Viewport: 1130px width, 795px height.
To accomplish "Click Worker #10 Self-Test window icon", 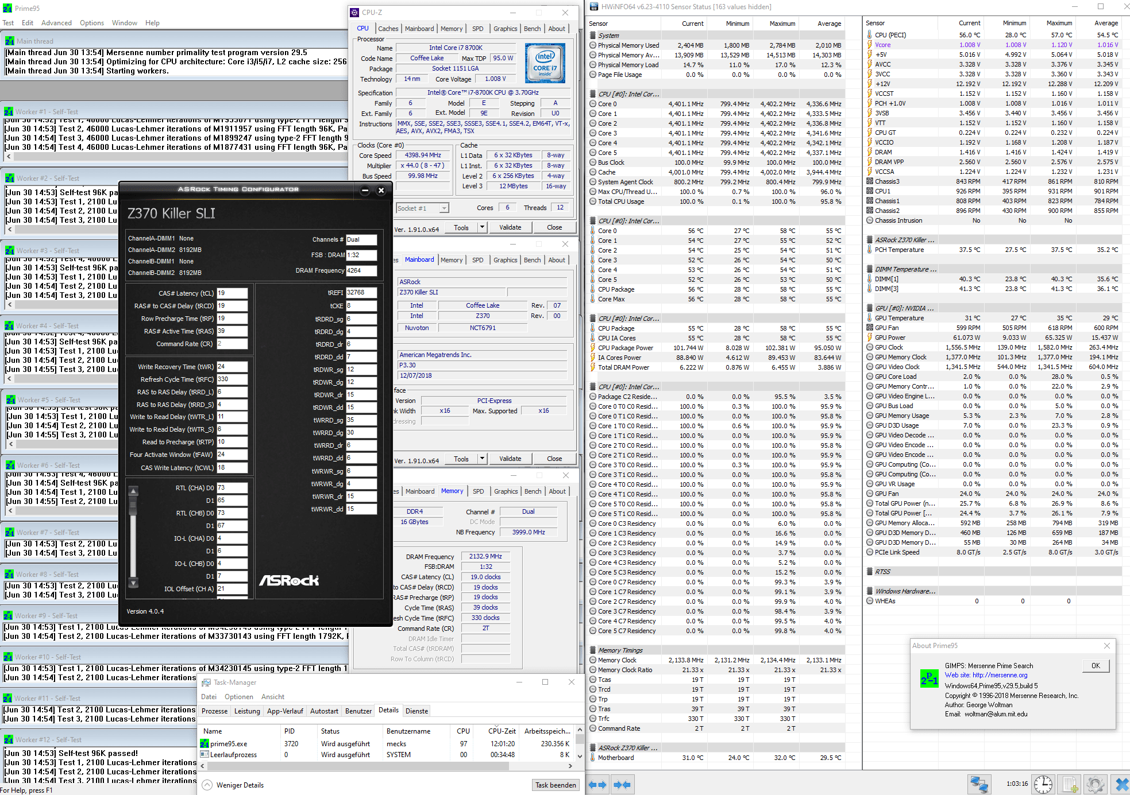I will click(8, 657).
